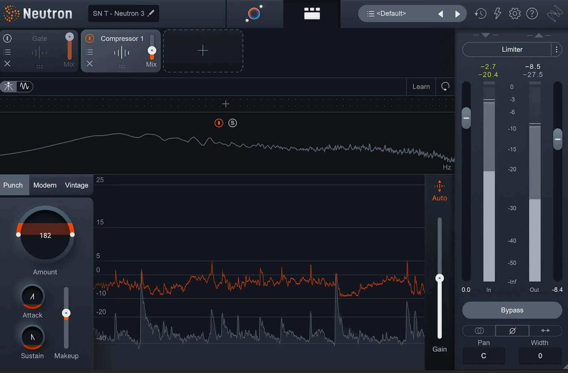Click the lightning bolt zero latency icon
This screenshot has height=373, width=568.
click(497, 14)
